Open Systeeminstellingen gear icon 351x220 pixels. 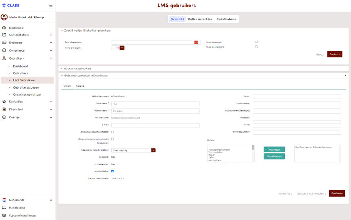(x=4, y=216)
